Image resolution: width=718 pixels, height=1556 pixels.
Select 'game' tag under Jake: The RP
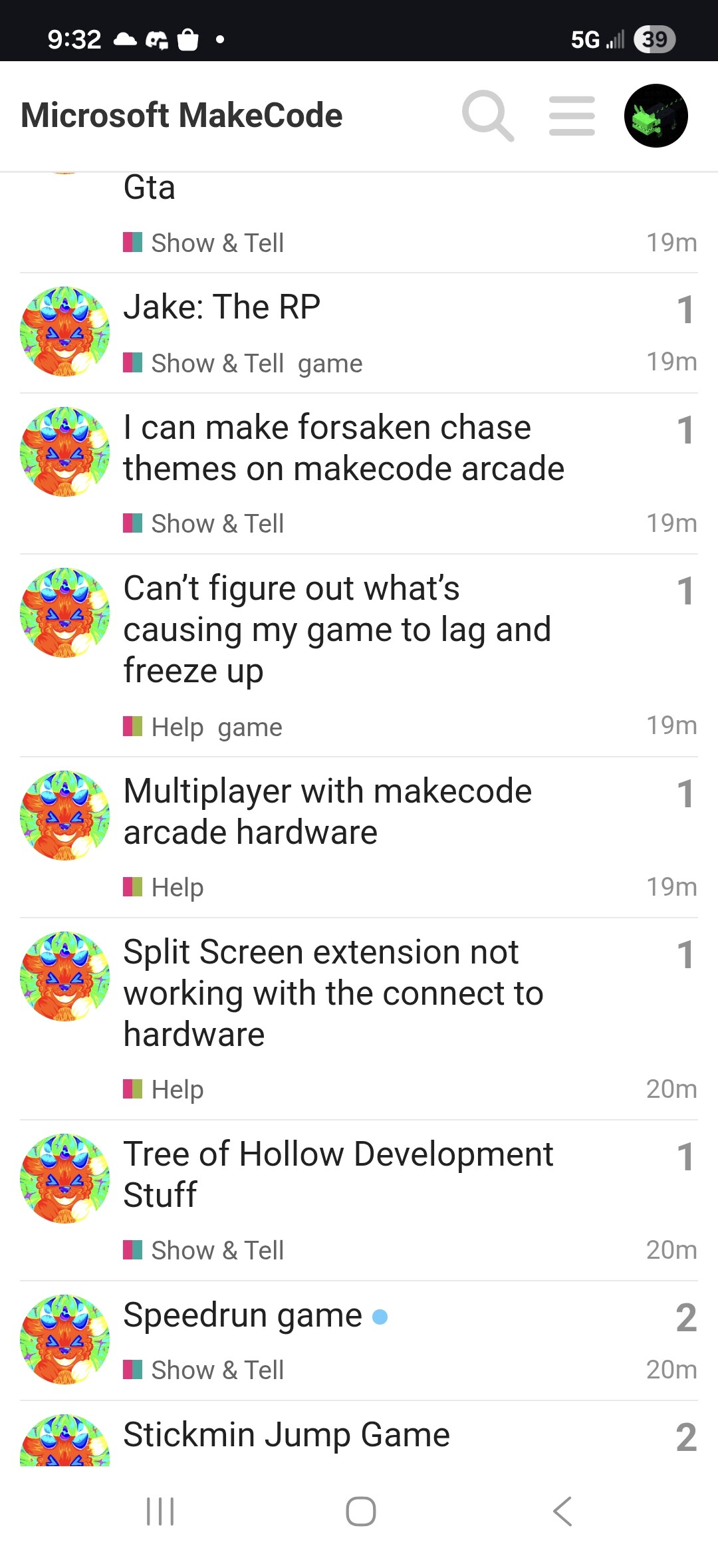pyautogui.click(x=330, y=364)
